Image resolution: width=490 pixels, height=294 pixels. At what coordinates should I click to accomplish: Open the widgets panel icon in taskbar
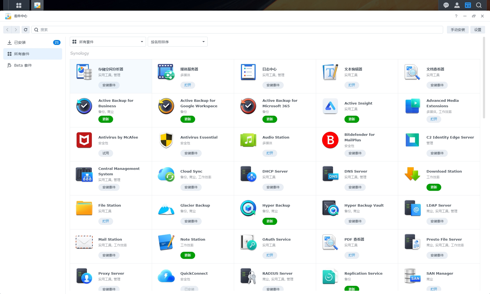pyautogui.click(x=468, y=5)
